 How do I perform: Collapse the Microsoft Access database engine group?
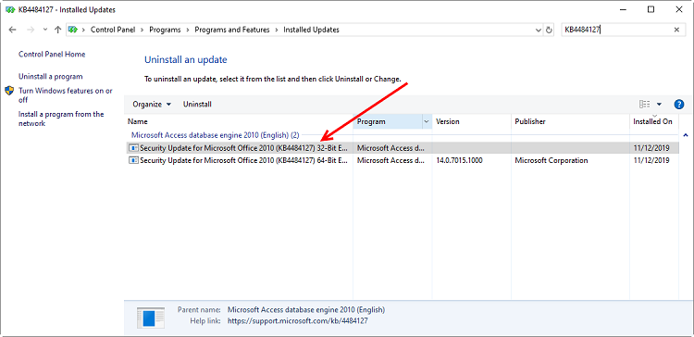(686, 134)
